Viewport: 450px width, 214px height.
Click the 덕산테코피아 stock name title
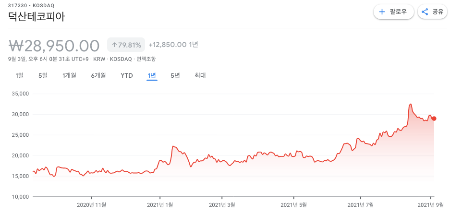click(36, 17)
